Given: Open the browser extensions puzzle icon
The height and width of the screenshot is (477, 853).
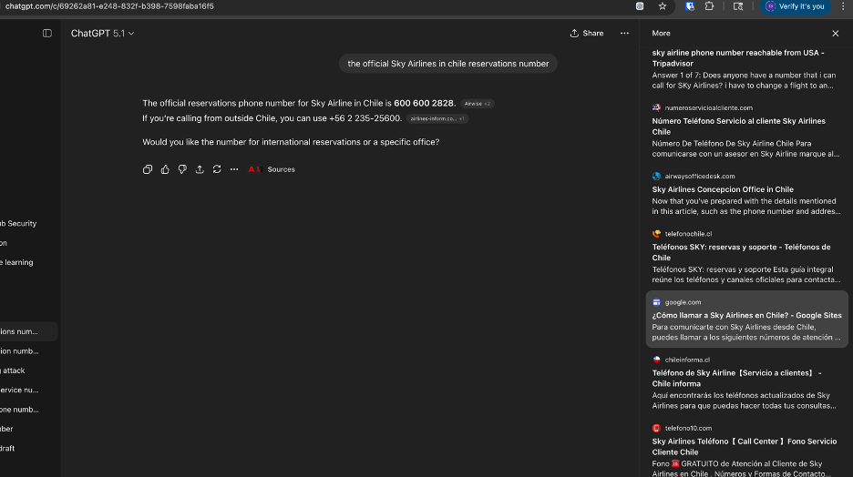Looking at the screenshot, I should click(710, 6).
